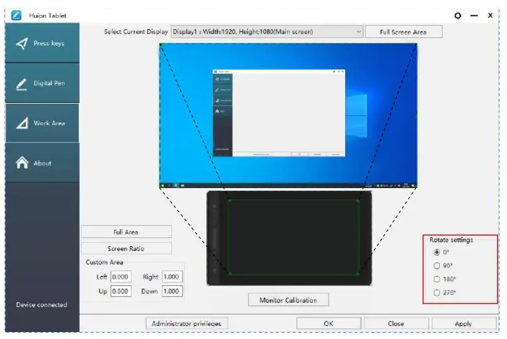The image size is (507, 339).
Task: Click the desktop screen preview image
Action: tap(288, 116)
